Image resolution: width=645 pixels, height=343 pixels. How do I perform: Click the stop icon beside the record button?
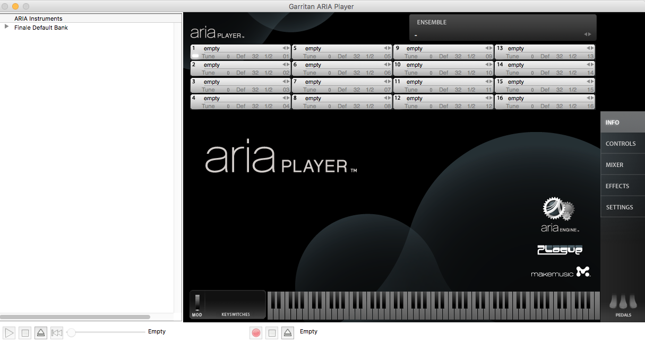(x=272, y=333)
